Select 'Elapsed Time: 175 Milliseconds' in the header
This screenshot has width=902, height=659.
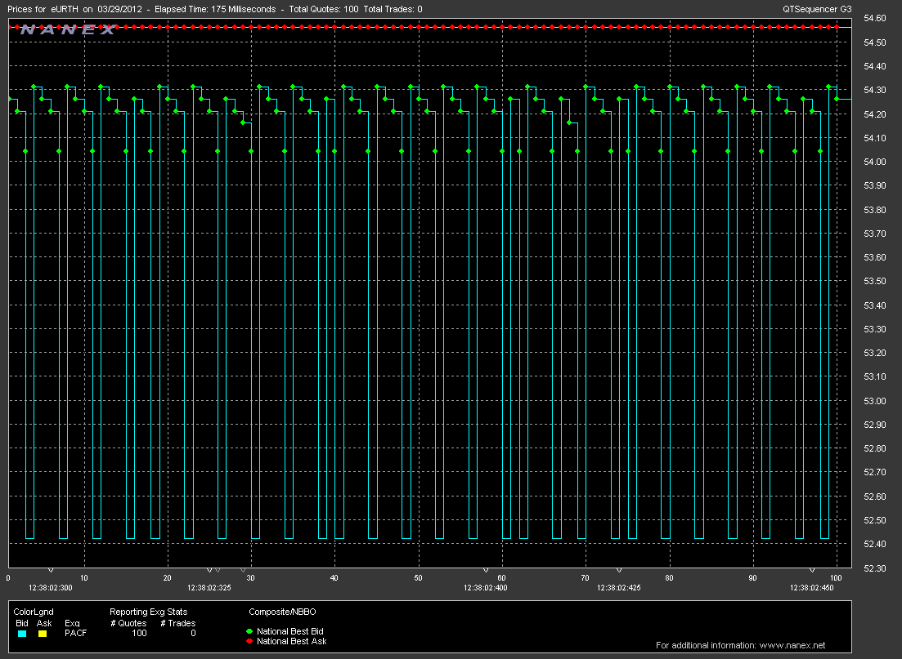tap(215, 9)
